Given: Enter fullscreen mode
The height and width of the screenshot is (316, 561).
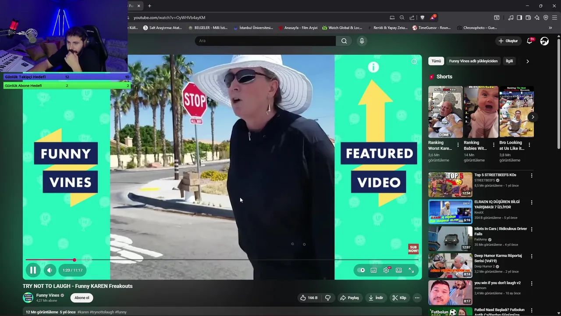Looking at the screenshot, I should click(x=412, y=270).
